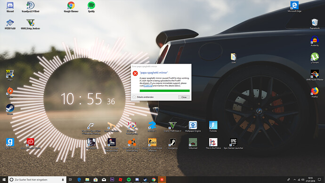
Task: Click the green crash upload progress bar
Action: tap(164, 91)
